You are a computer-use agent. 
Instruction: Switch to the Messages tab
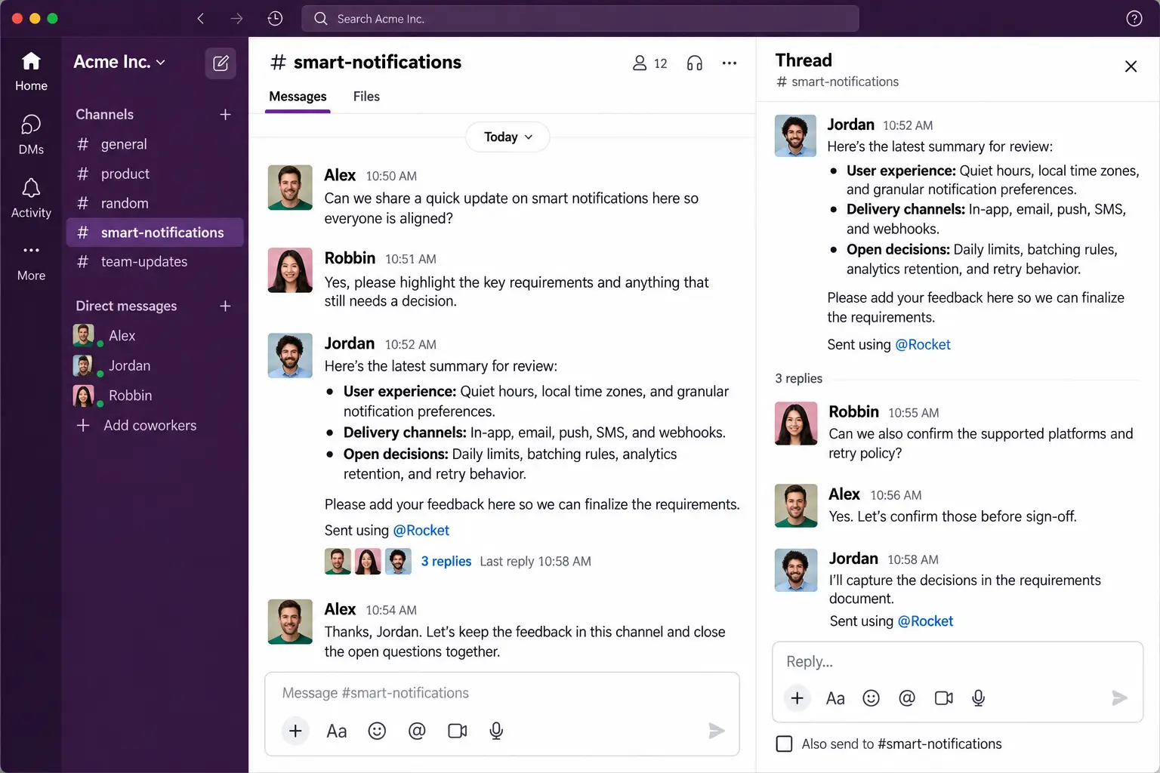tap(298, 97)
